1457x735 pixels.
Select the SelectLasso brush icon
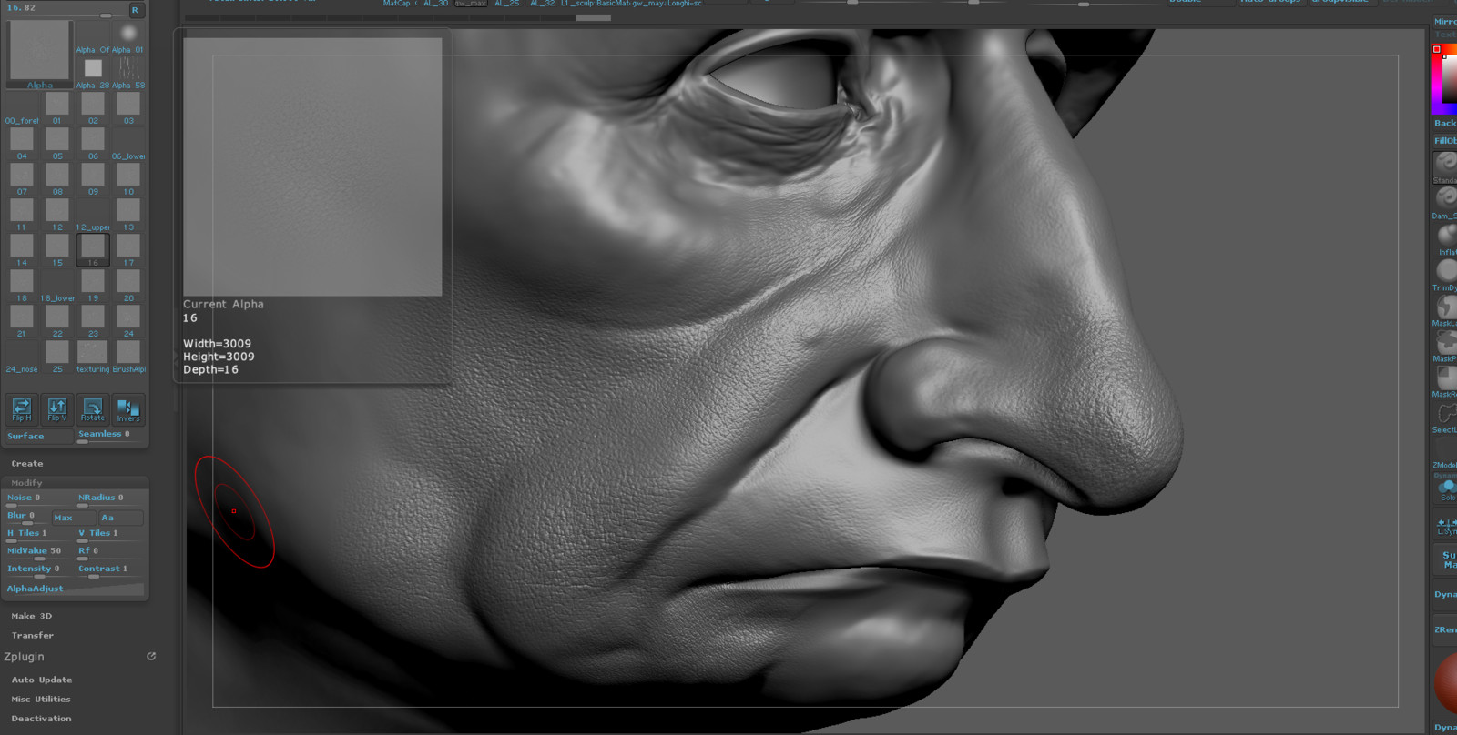click(x=1446, y=417)
